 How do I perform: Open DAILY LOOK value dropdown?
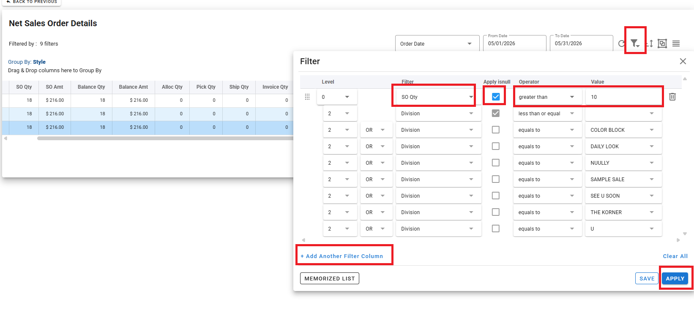(623, 146)
